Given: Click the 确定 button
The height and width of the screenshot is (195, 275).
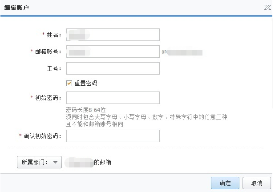Looking at the screenshot, I should pyautogui.click(x=225, y=183).
